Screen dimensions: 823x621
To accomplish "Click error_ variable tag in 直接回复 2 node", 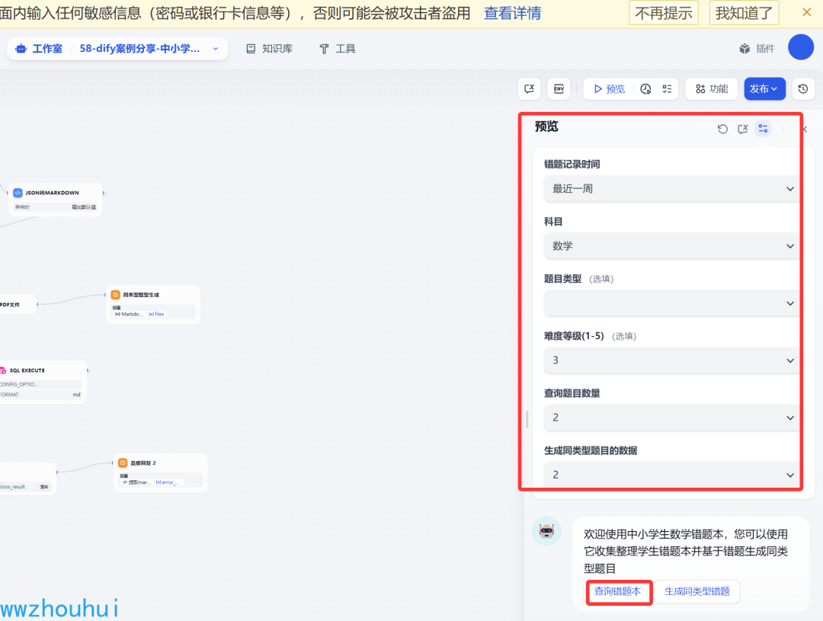I will pos(168,482).
